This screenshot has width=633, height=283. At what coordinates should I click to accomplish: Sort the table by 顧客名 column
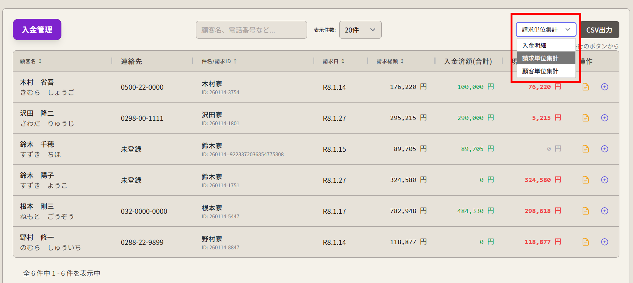[31, 61]
